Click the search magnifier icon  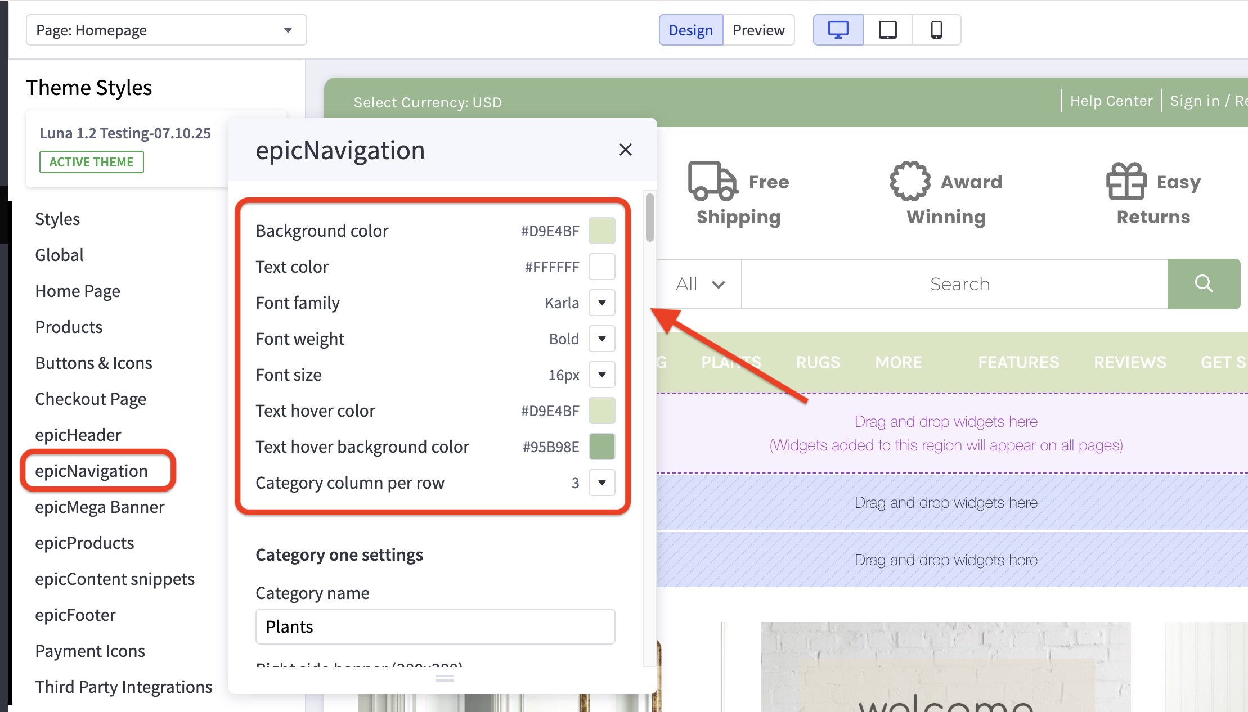pyautogui.click(x=1204, y=284)
